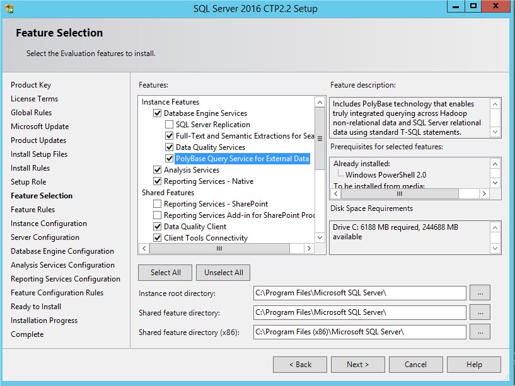Browse for the instance root directory
The height and width of the screenshot is (386, 515).
pos(480,292)
